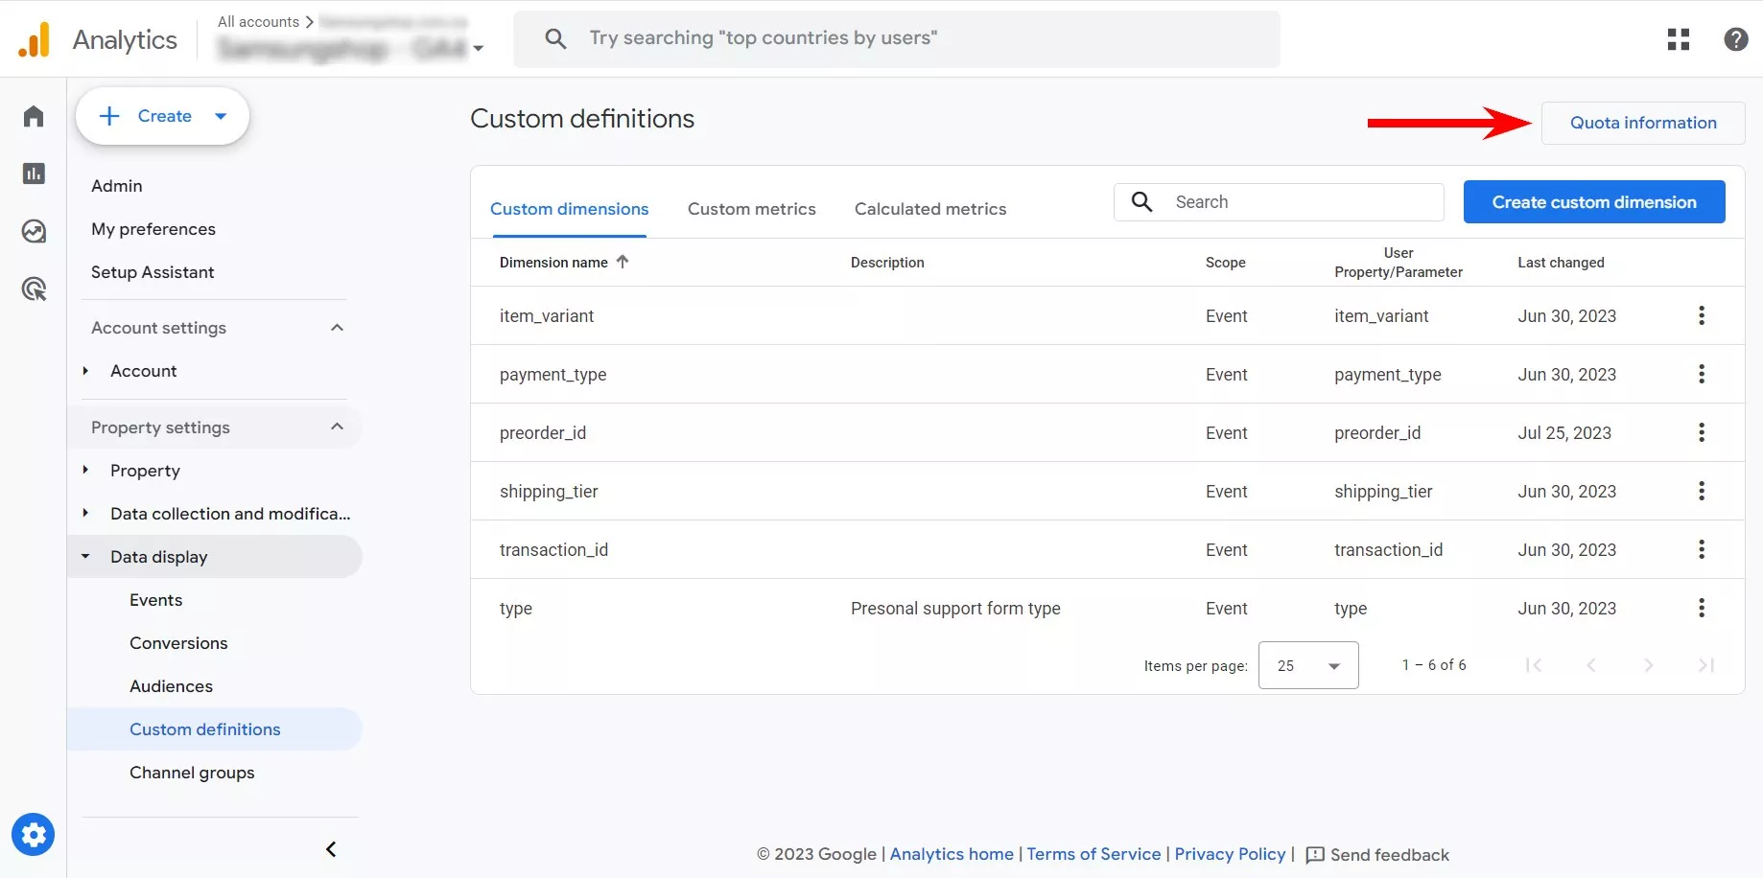This screenshot has height=878, width=1763.
Task: Open Terms of Service footer link
Action: [1093, 854]
